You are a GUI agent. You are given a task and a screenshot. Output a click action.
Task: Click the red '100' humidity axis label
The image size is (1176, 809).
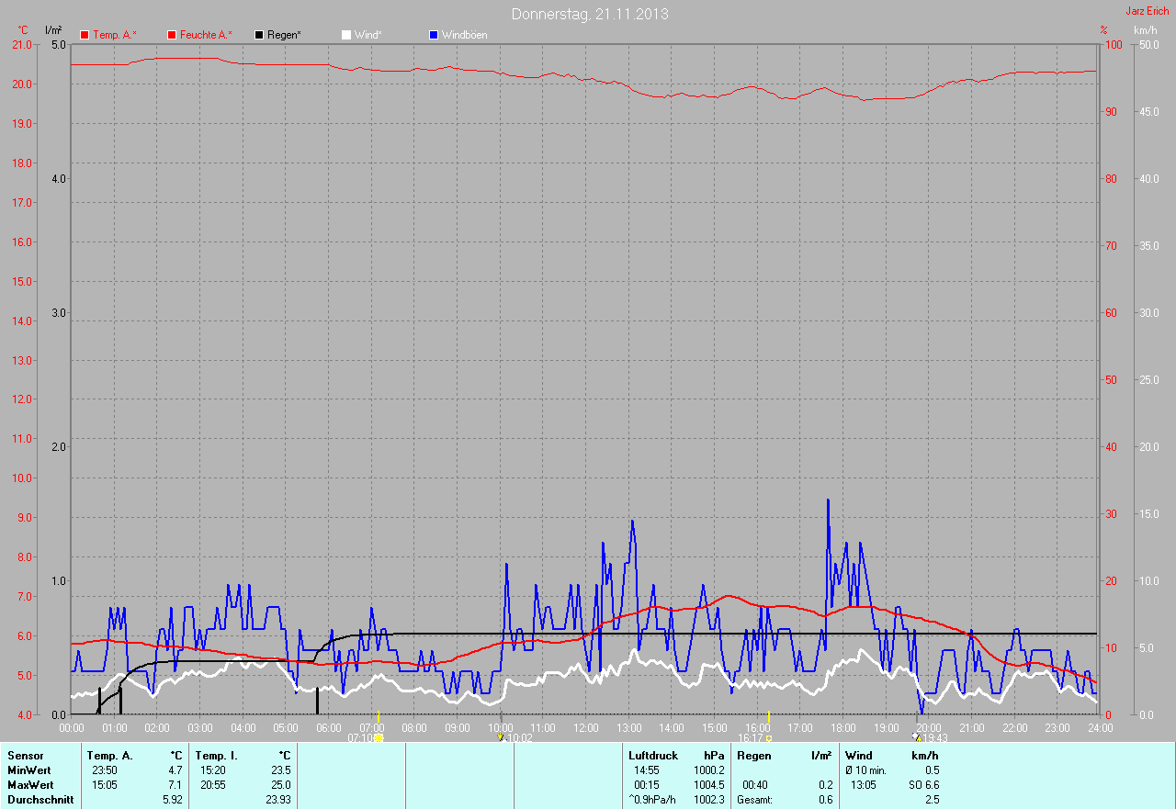tap(1112, 45)
